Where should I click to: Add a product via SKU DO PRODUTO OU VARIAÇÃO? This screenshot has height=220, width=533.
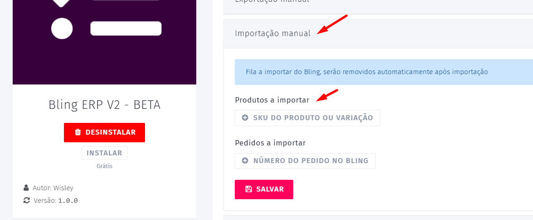tap(307, 118)
